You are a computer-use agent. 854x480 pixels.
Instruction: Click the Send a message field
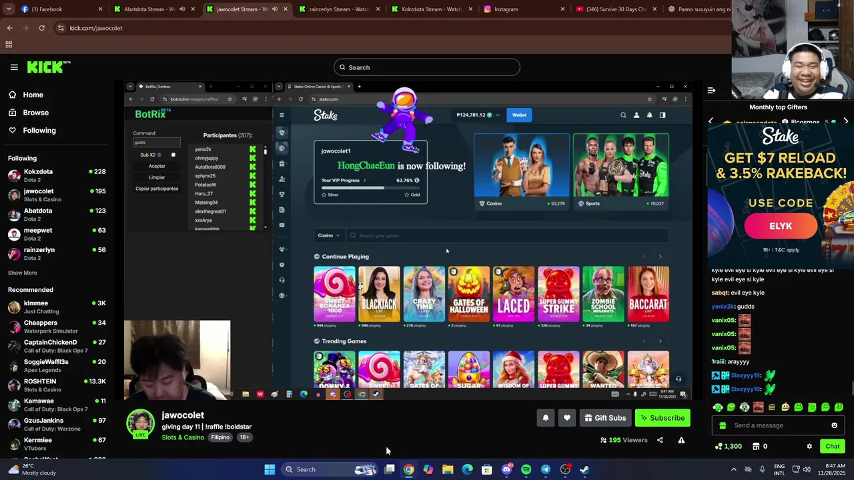click(779, 425)
